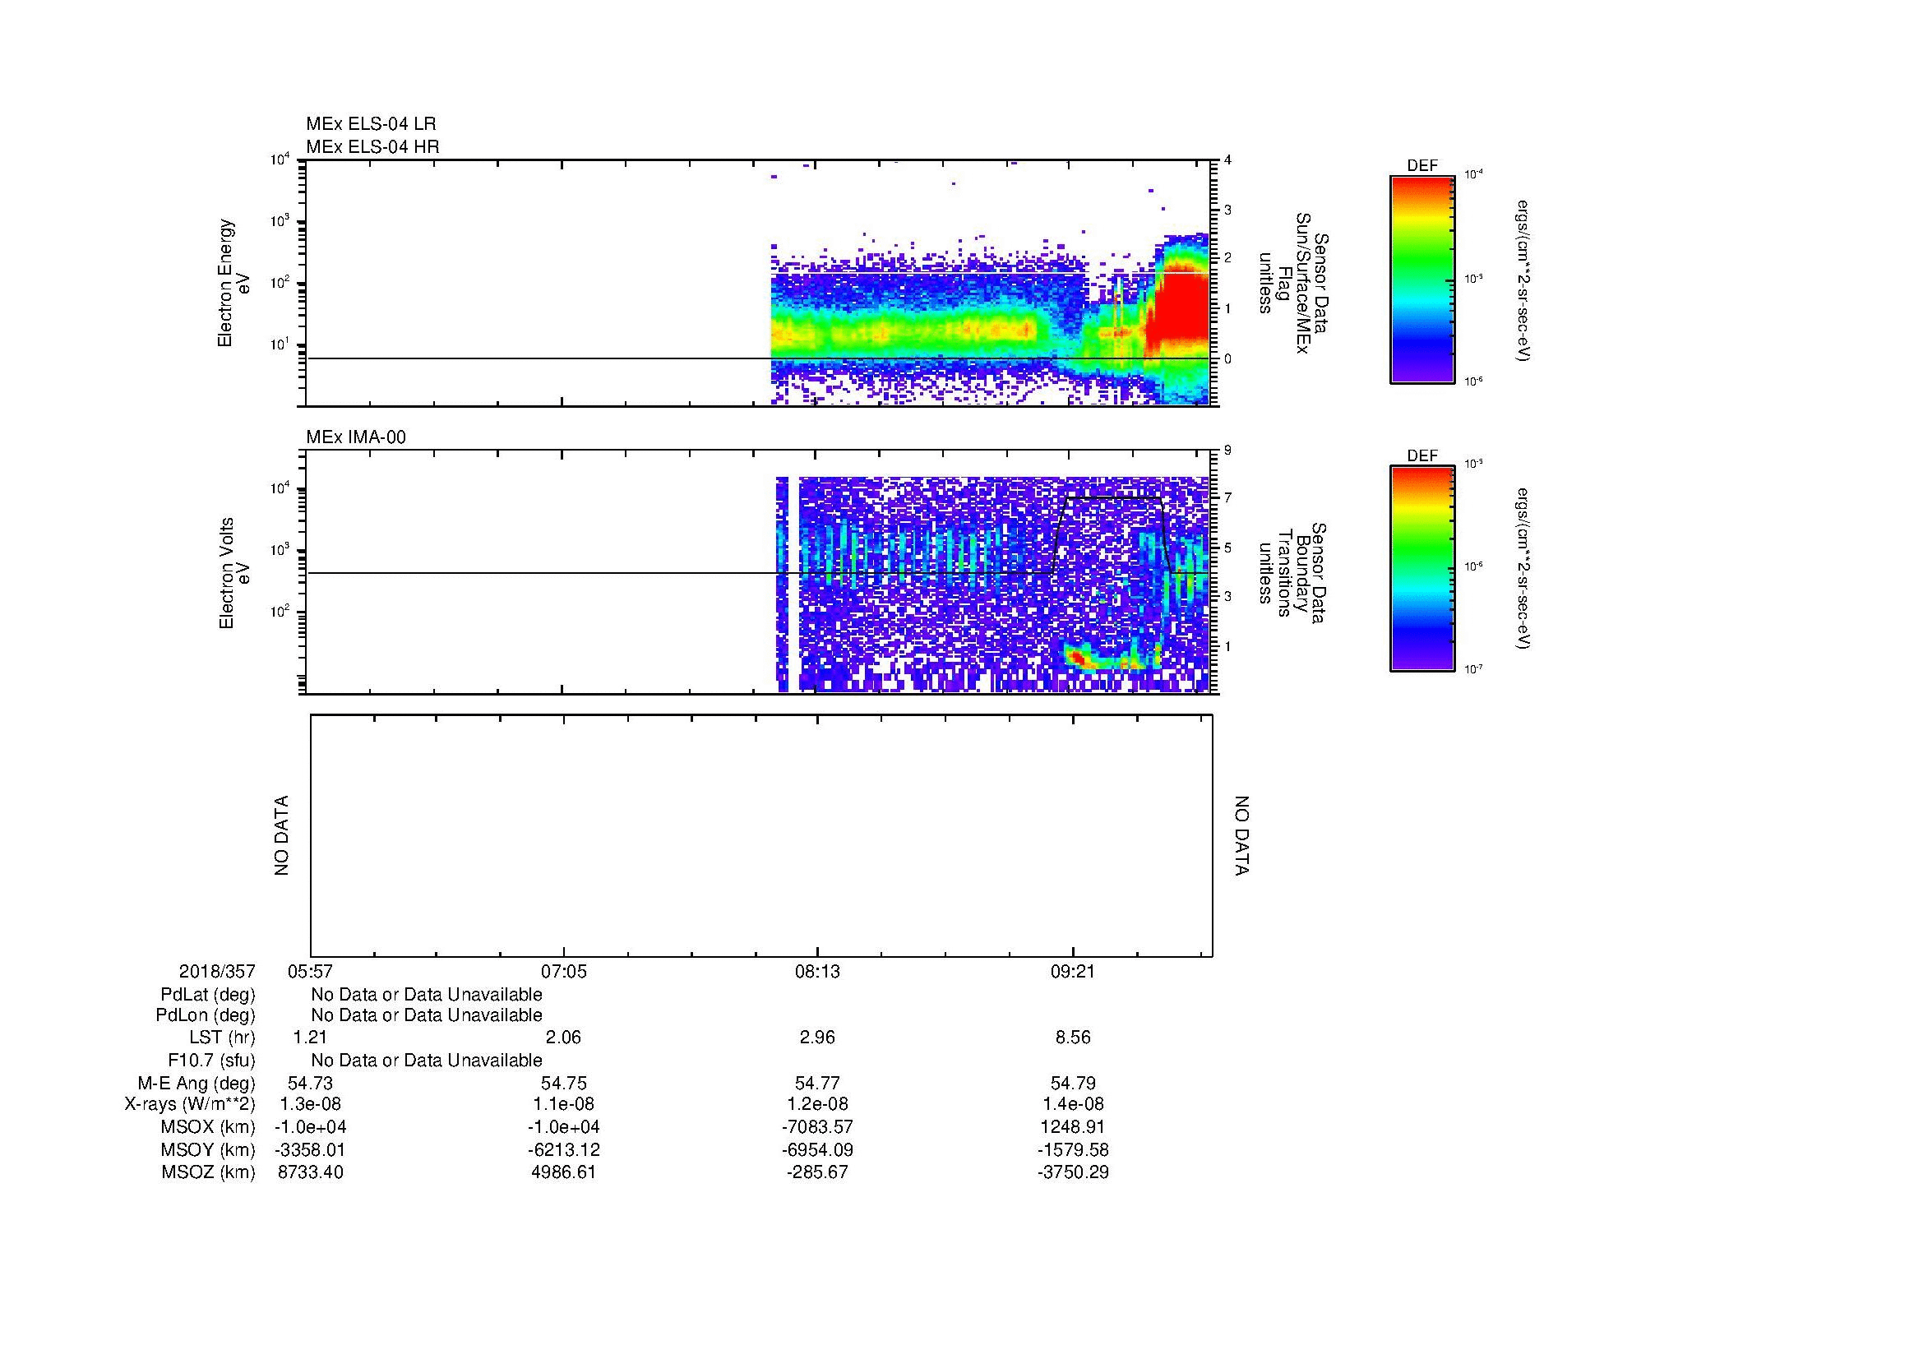Click time tick label '07:05'
1923x1359 pixels.
click(564, 971)
